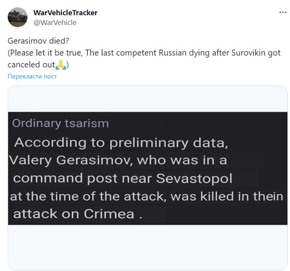290x271 pixels.
Task: Click the praying hands emoji
Action: click(61, 63)
